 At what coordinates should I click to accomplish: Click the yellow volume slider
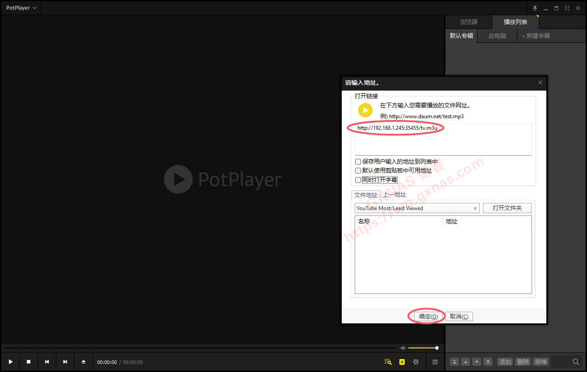pyautogui.click(x=423, y=348)
